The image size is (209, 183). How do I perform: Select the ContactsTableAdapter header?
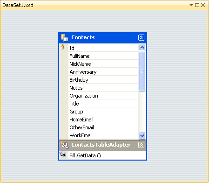102,145
